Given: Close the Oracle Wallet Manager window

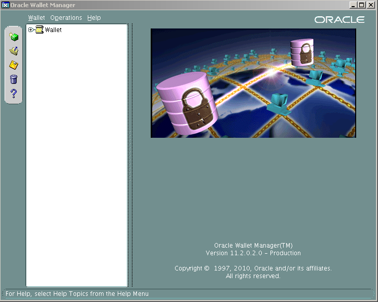Looking at the screenshot, I should (x=370, y=5).
